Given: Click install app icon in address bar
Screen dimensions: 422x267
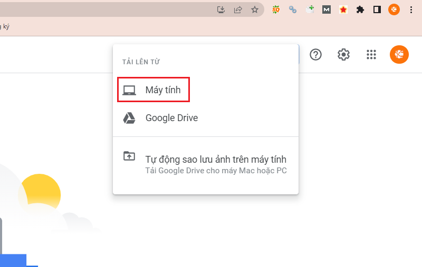Looking at the screenshot, I should coord(221,10).
